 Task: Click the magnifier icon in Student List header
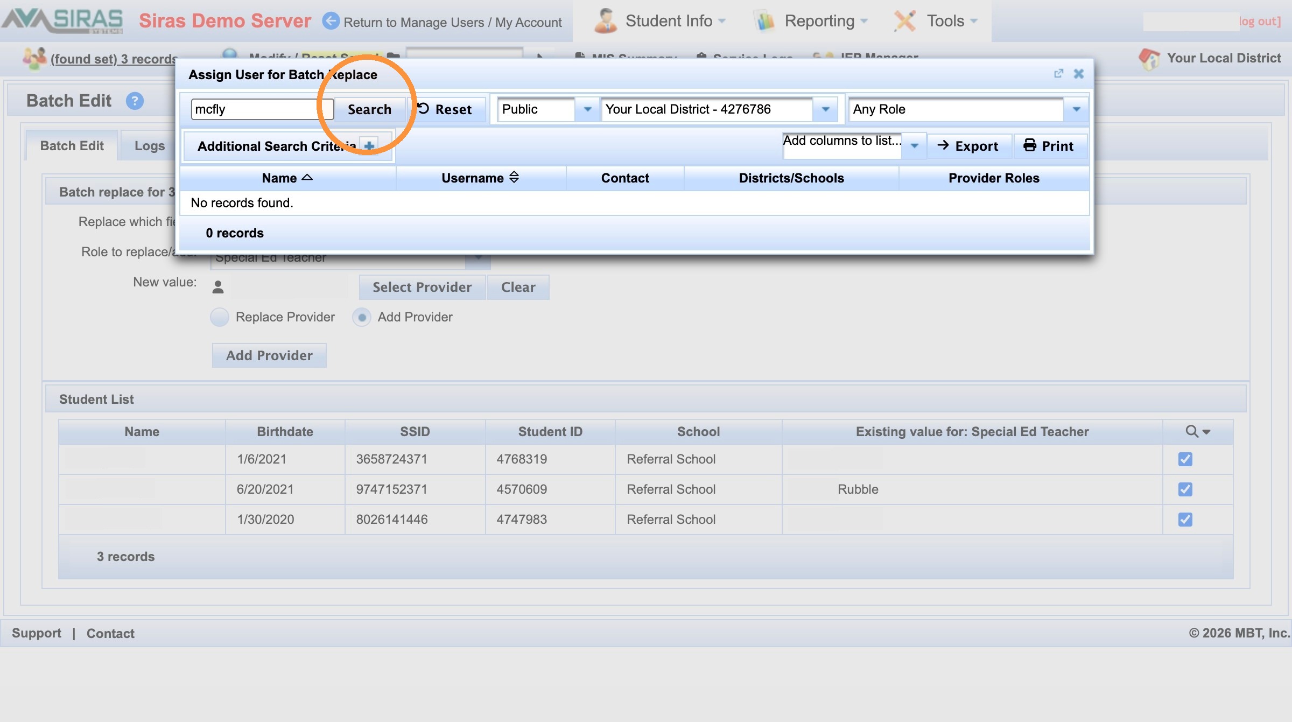coord(1191,431)
